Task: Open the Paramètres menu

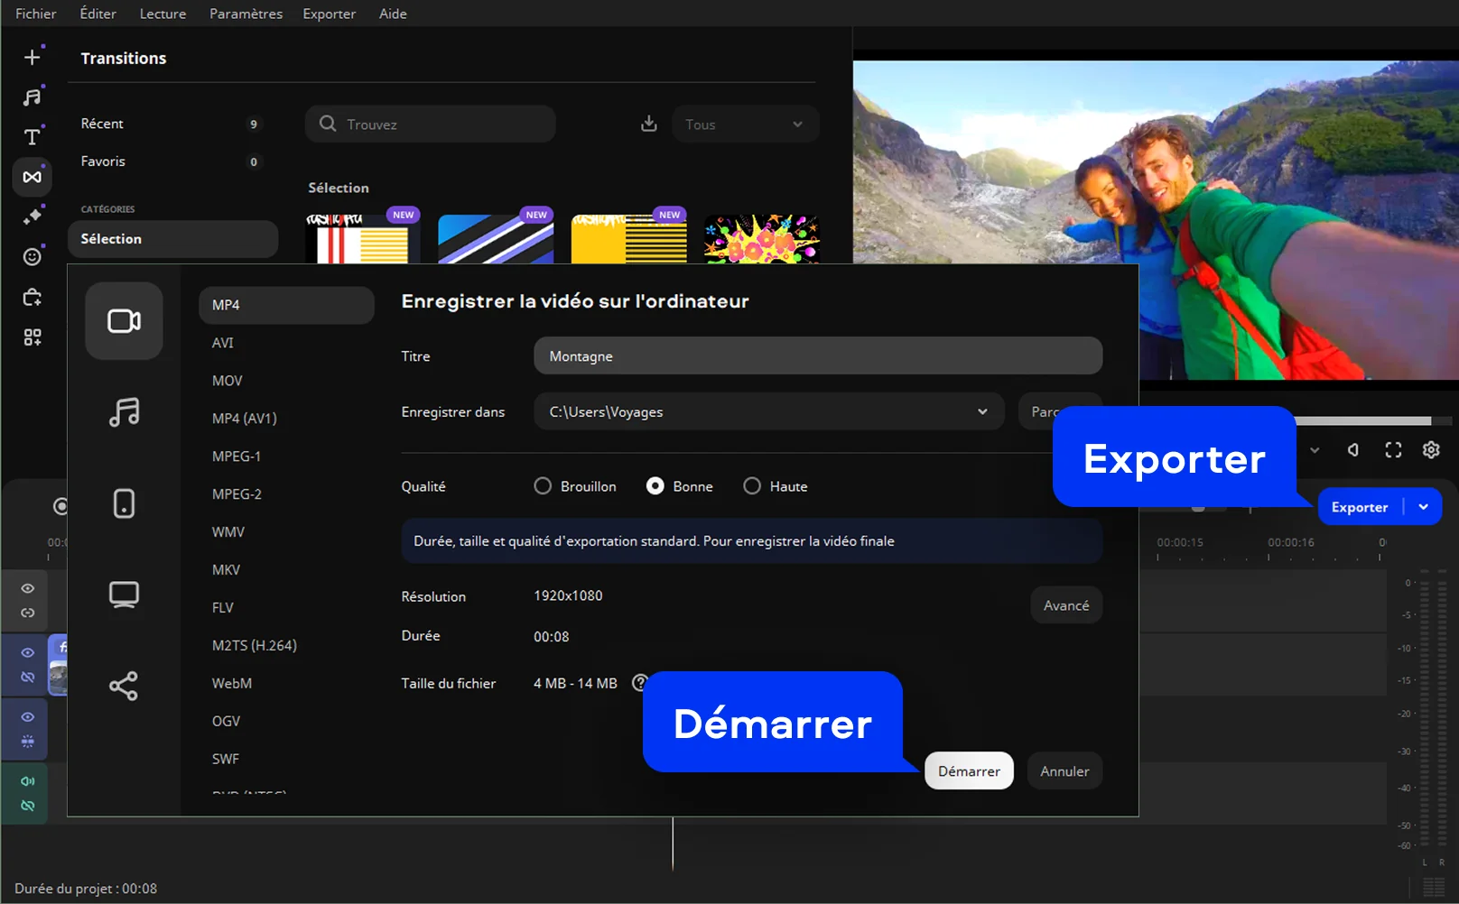Action: click(246, 14)
